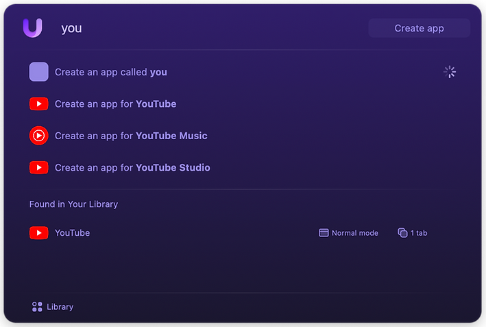The image size is (486, 327).
Task: Click the blank purple app placeholder icon
Action: [39, 72]
